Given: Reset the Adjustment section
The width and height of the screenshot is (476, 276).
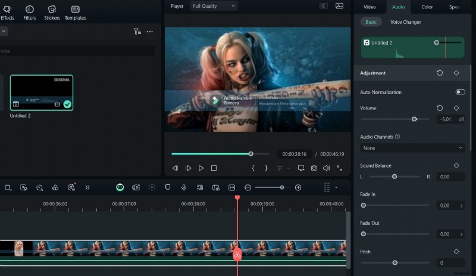Looking at the screenshot, I should [x=440, y=73].
